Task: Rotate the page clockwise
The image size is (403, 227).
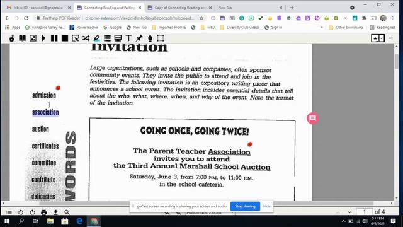Action: 32,212
